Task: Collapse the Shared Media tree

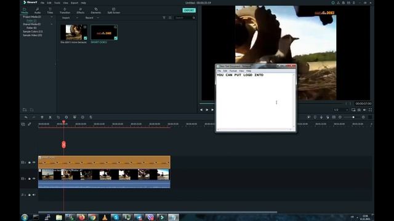Action: point(52,25)
